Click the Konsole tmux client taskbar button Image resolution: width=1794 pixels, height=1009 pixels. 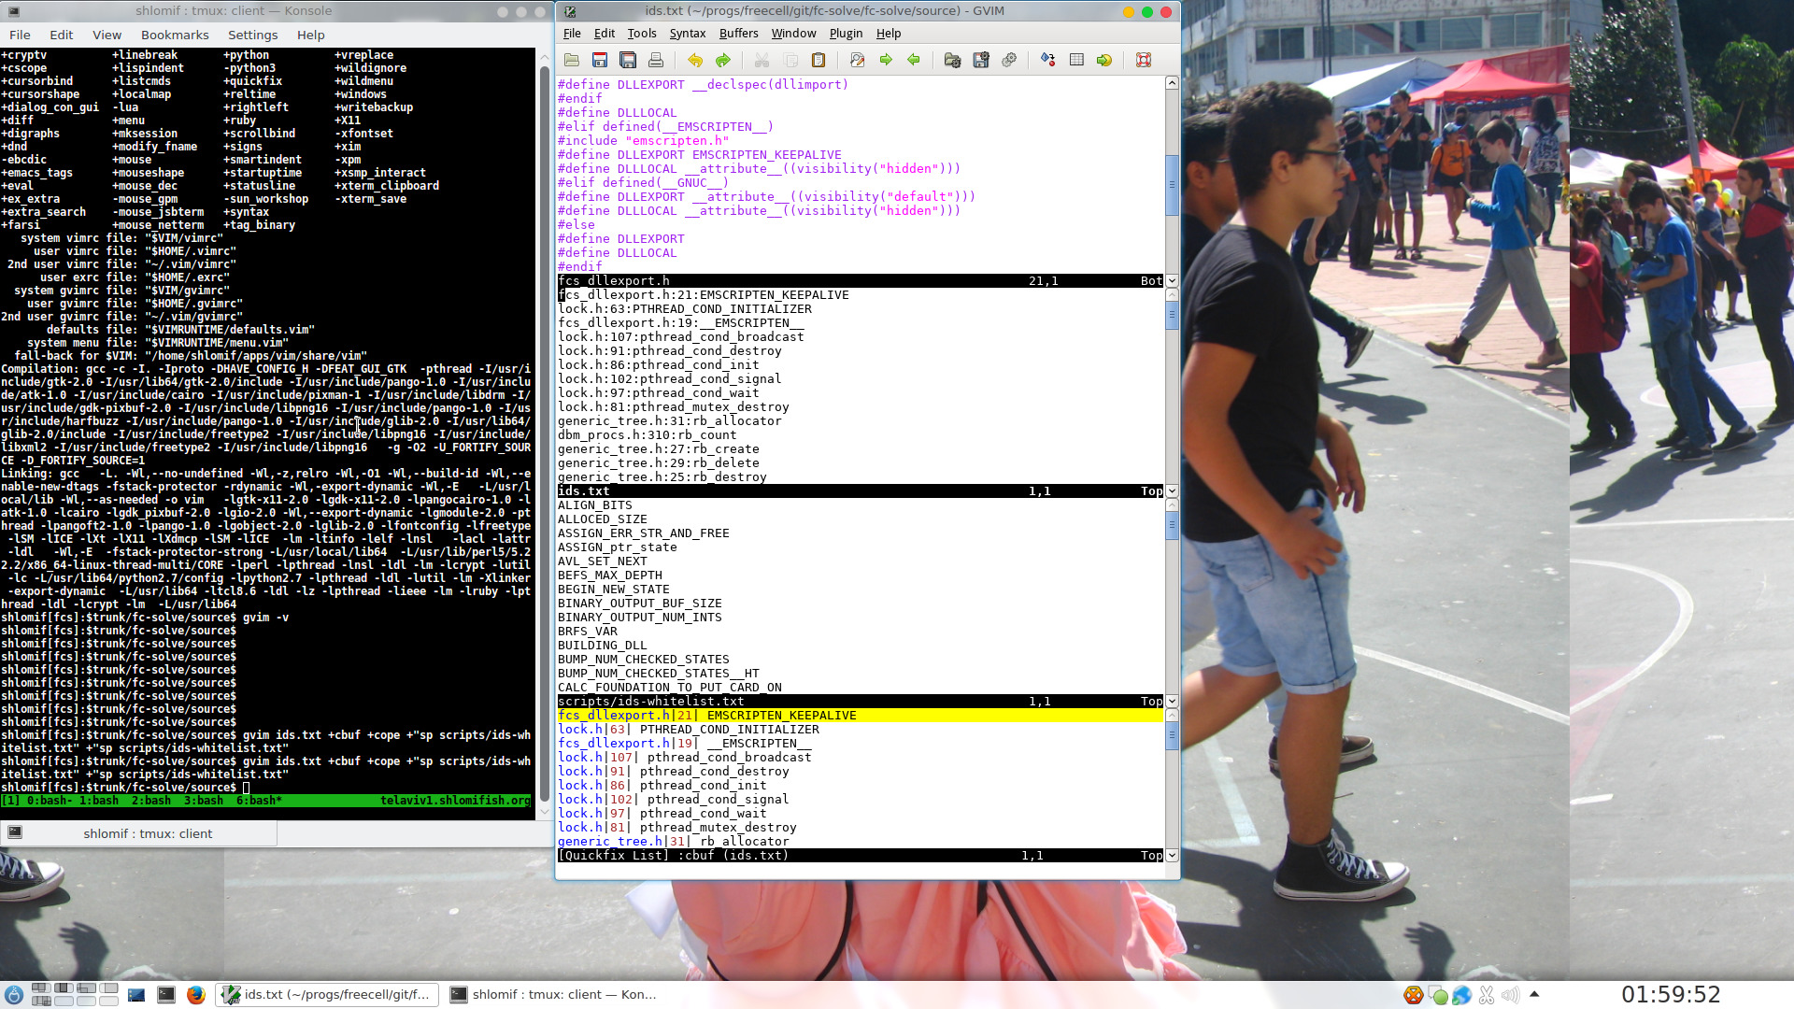click(554, 995)
